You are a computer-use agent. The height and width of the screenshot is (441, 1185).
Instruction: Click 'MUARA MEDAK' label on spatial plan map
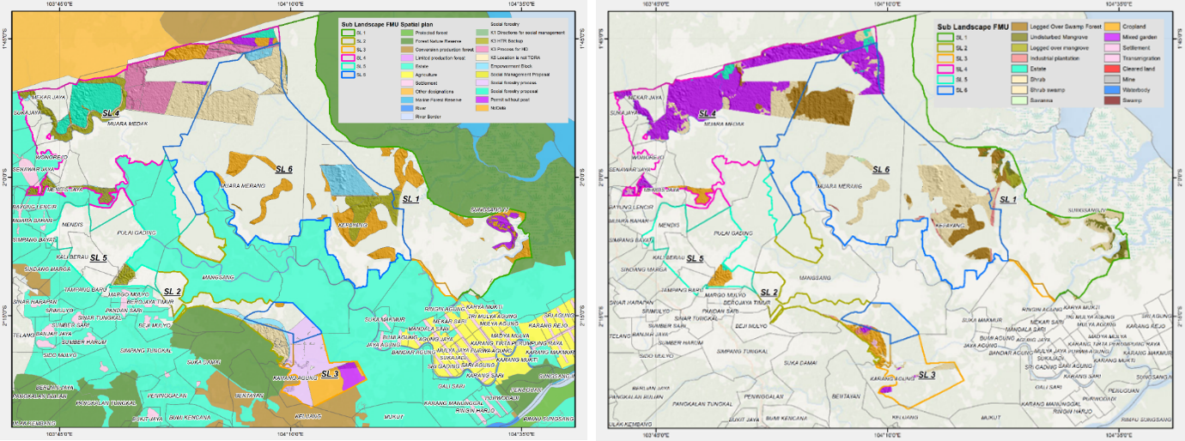tap(129, 123)
